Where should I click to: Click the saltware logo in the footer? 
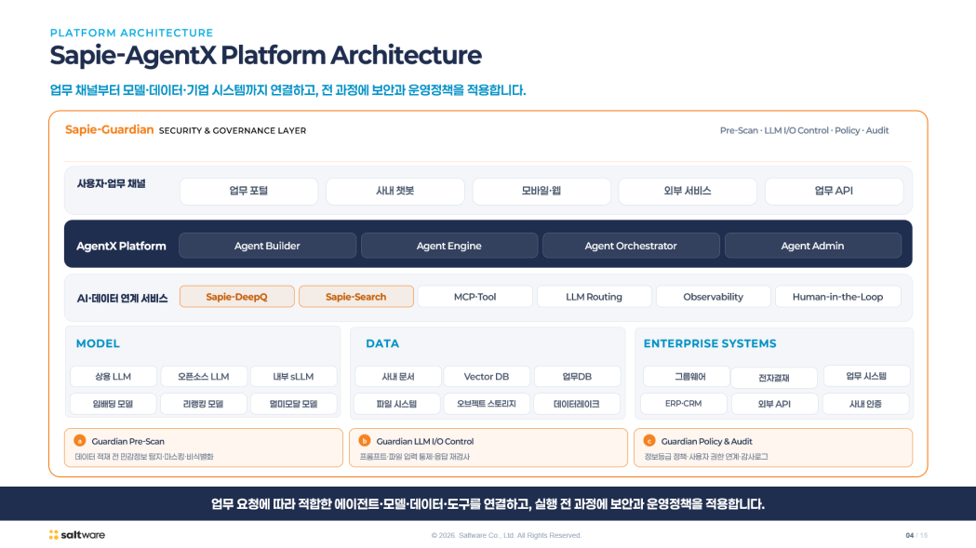[77, 535]
